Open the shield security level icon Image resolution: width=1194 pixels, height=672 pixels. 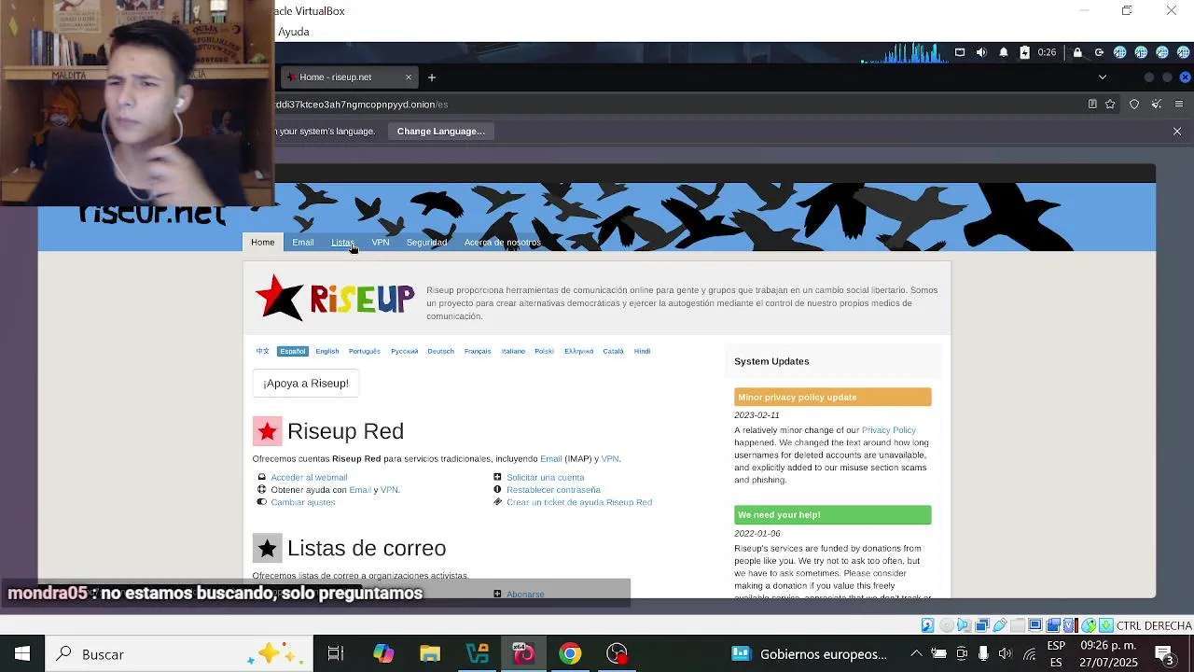pos(1134,105)
